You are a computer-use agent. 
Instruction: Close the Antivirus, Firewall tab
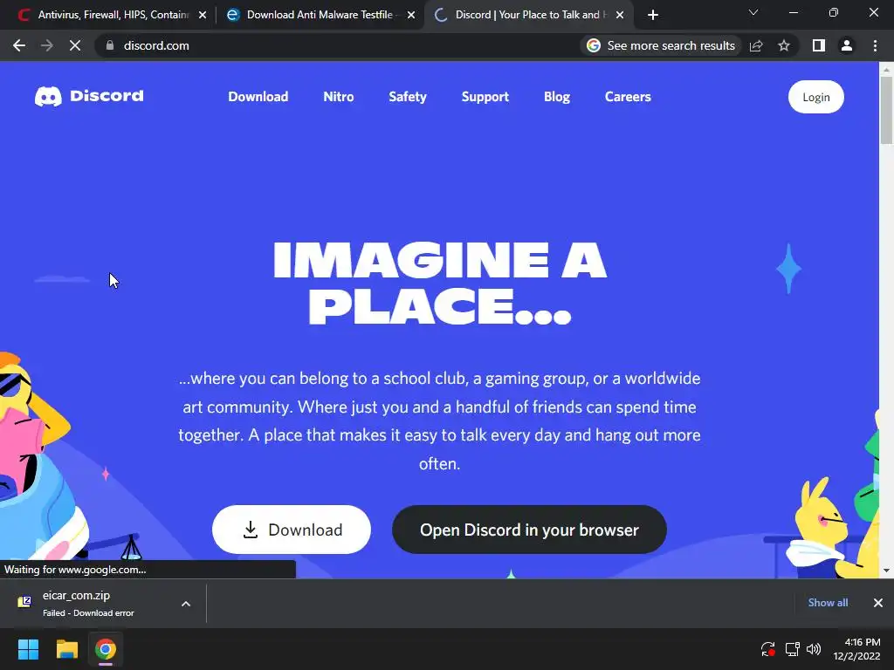point(203,15)
